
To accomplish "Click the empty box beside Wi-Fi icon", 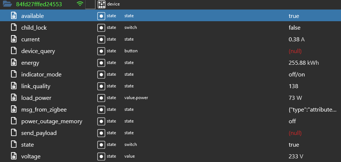I will point(90,4).
